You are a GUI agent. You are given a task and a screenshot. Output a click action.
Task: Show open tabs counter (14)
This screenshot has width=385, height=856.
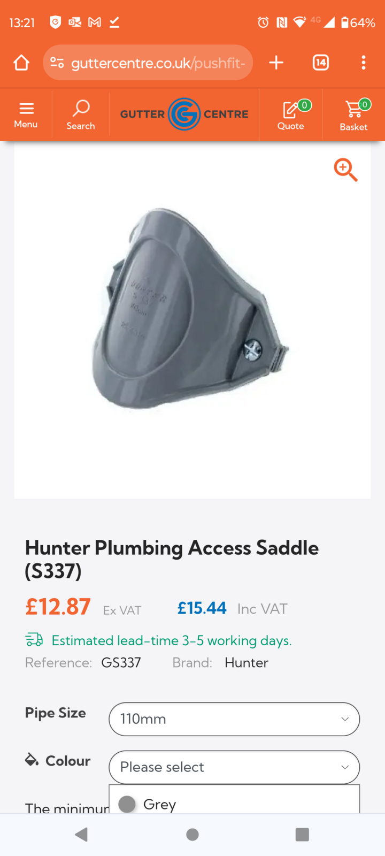(x=321, y=63)
